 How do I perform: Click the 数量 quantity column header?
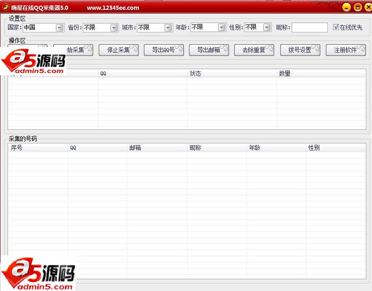tap(320, 73)
